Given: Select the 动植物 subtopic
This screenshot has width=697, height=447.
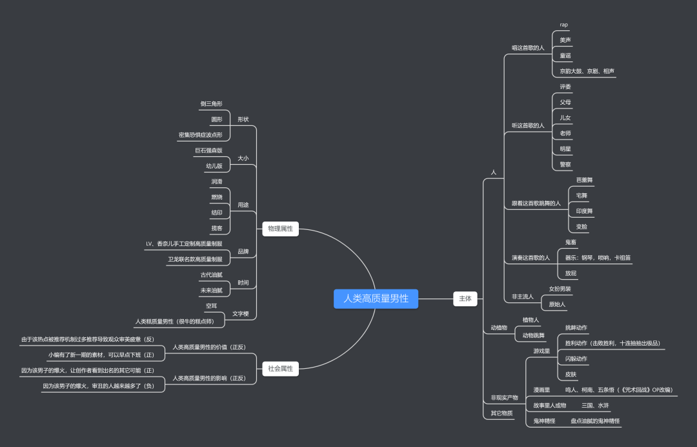Looking at the screenshot, I should pyautogui.click(x=499, y=327).
